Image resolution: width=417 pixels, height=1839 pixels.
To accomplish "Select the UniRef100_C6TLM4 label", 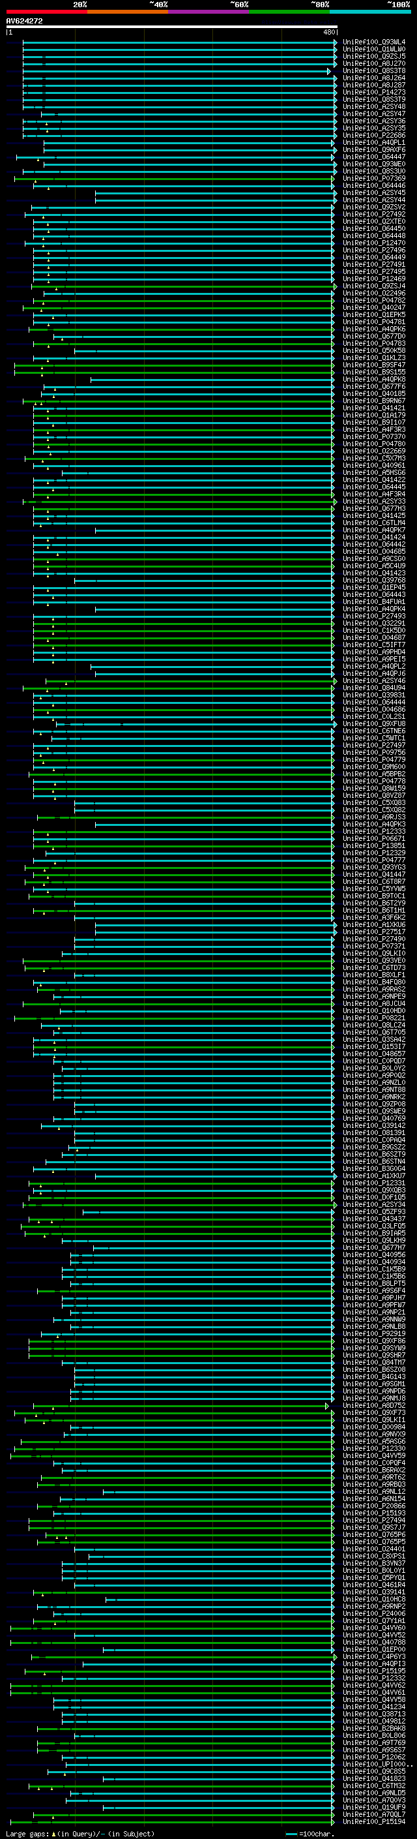I will pos(374,524).
